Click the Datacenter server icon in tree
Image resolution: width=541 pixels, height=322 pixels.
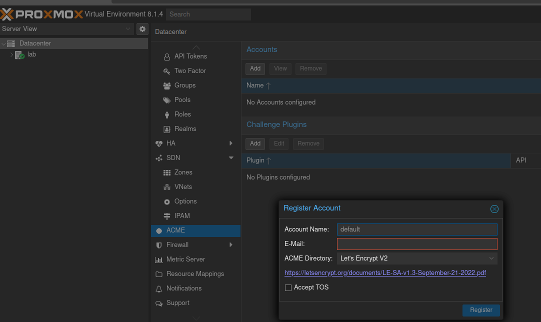11,43
